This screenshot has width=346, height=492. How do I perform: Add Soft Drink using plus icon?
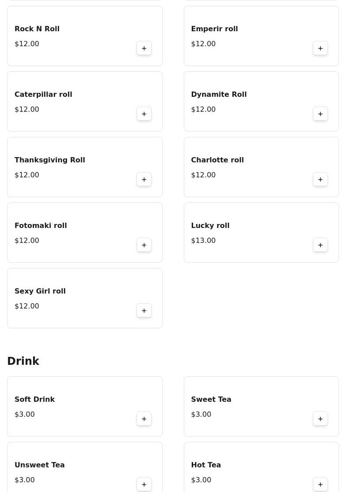(144, 419)
